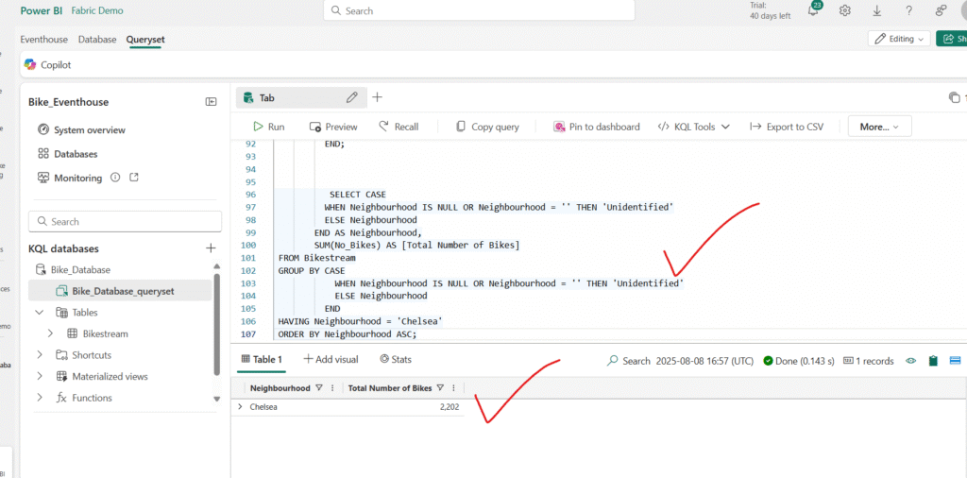Click the 1 records indicator
This screenshot has width=967, height=478.
[869, 361]
